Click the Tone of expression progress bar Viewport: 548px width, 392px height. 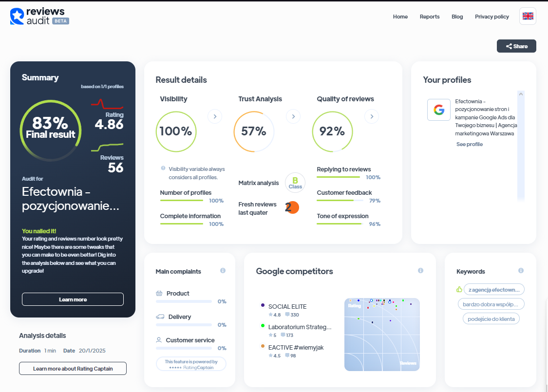pyautogui.click(x=340, y=224)
